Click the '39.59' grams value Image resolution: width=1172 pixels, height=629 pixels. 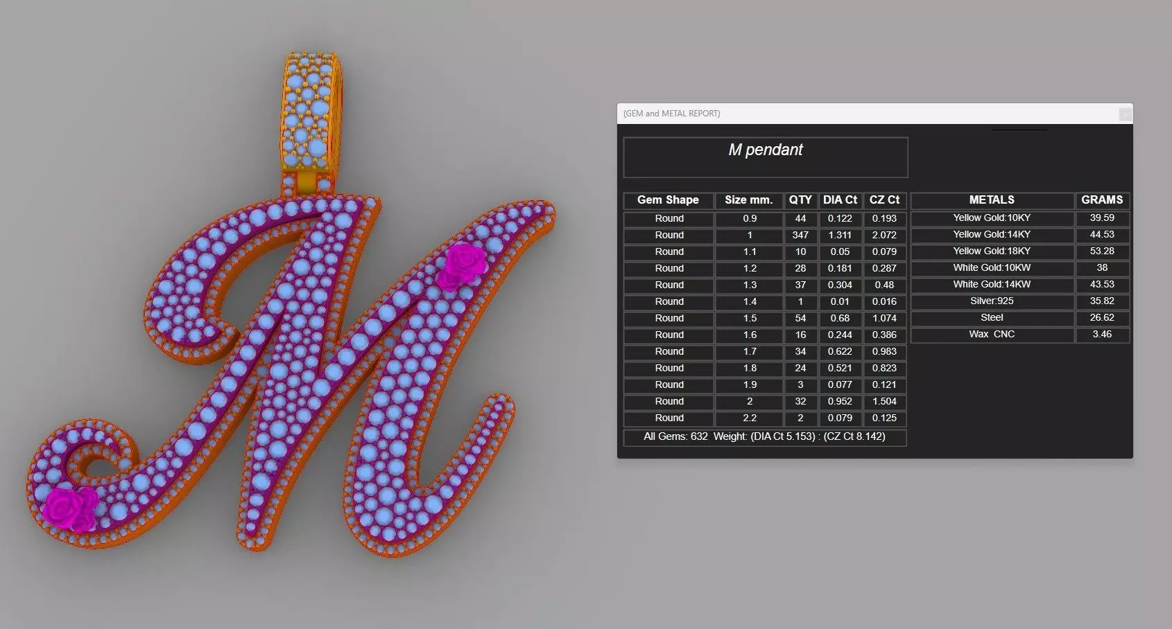coord(1102,218)
